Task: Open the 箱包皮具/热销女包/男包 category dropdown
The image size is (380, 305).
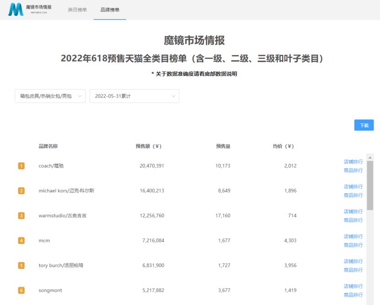Action: click(50, 96)
